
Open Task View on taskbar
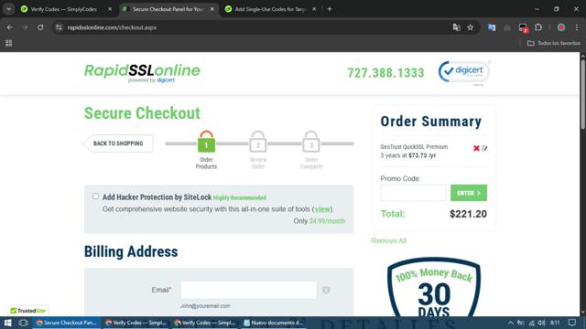[x=23, y=323]
